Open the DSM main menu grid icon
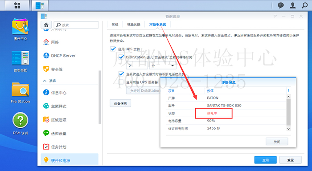 coord(17,5)
